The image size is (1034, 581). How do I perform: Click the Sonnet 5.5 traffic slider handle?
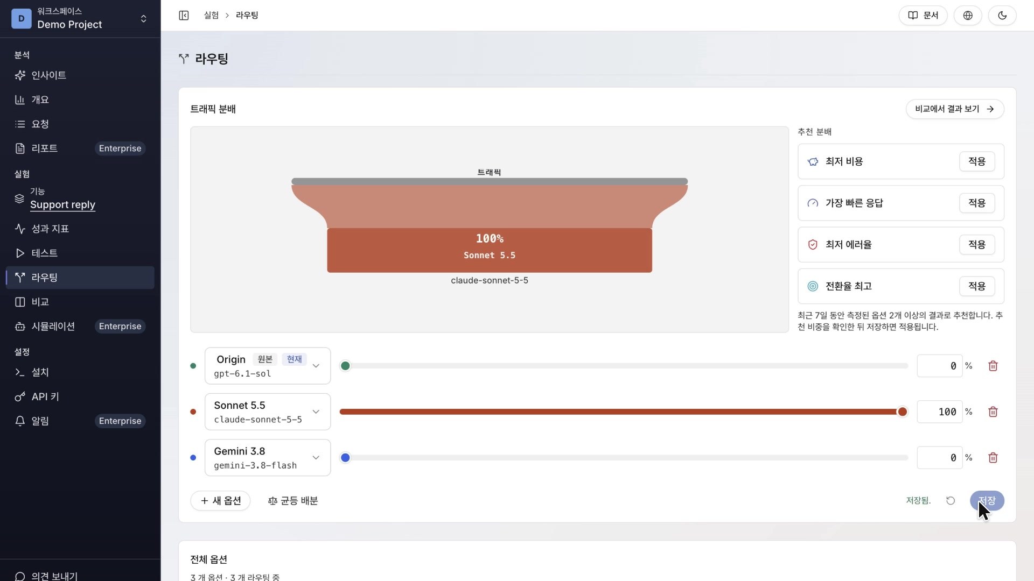(x=902, y=412)
